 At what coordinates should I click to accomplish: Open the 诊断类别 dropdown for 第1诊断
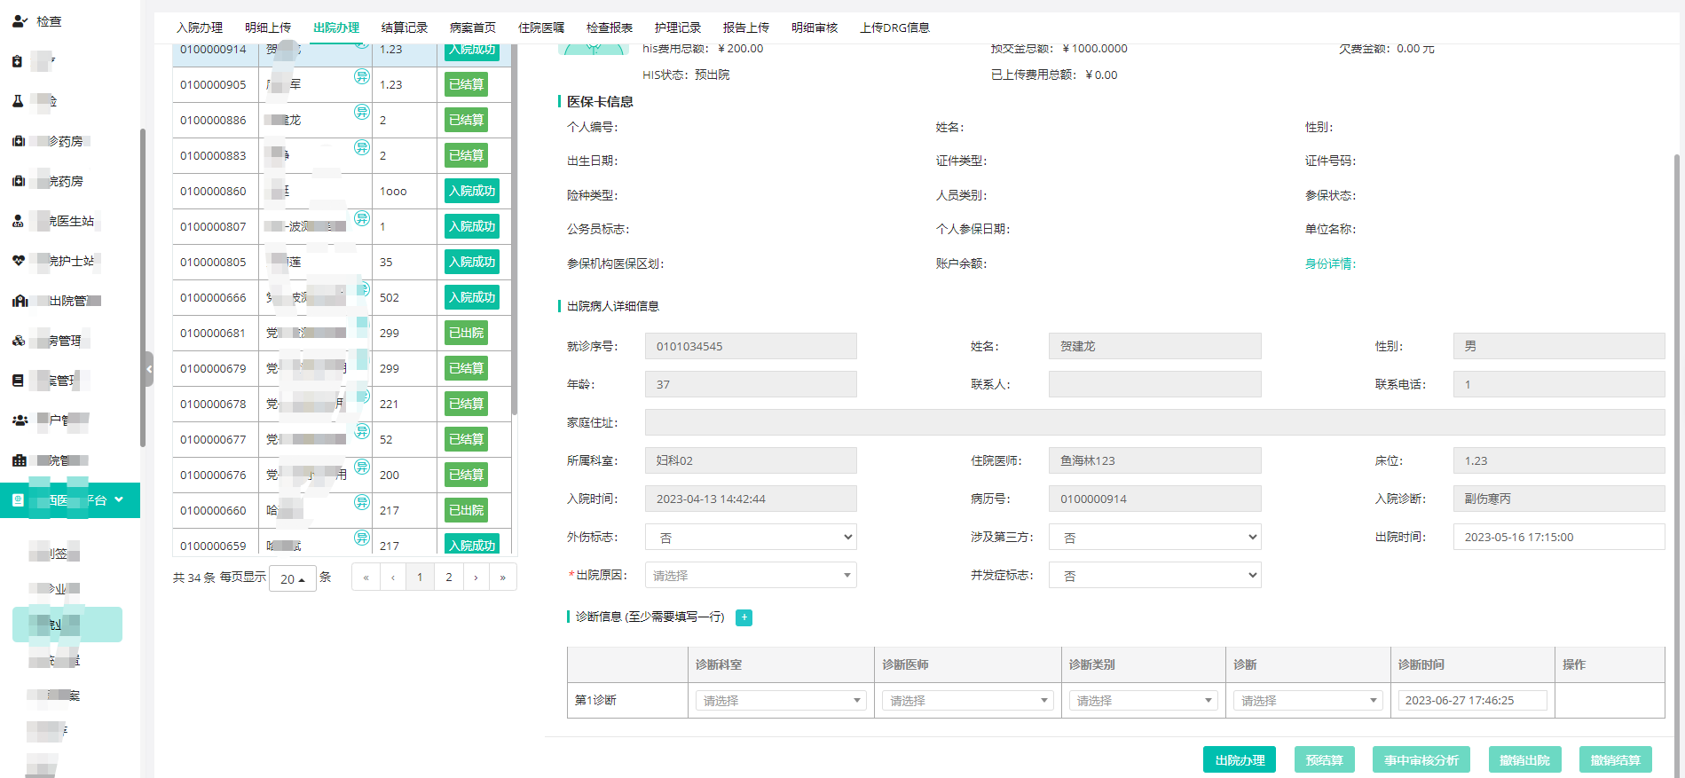pos(1143,701)
